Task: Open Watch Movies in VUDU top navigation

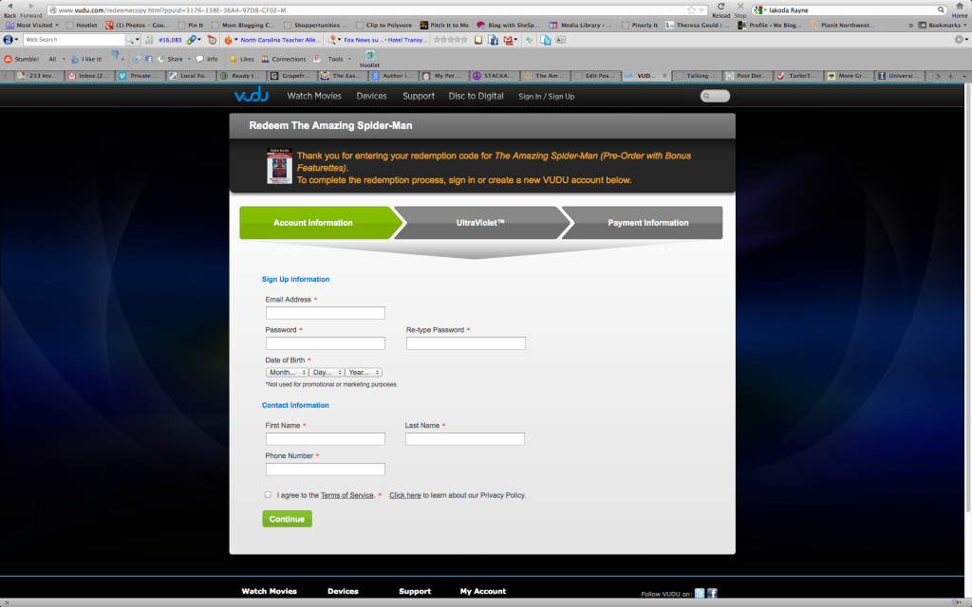Action: click(x=314, y=96)
